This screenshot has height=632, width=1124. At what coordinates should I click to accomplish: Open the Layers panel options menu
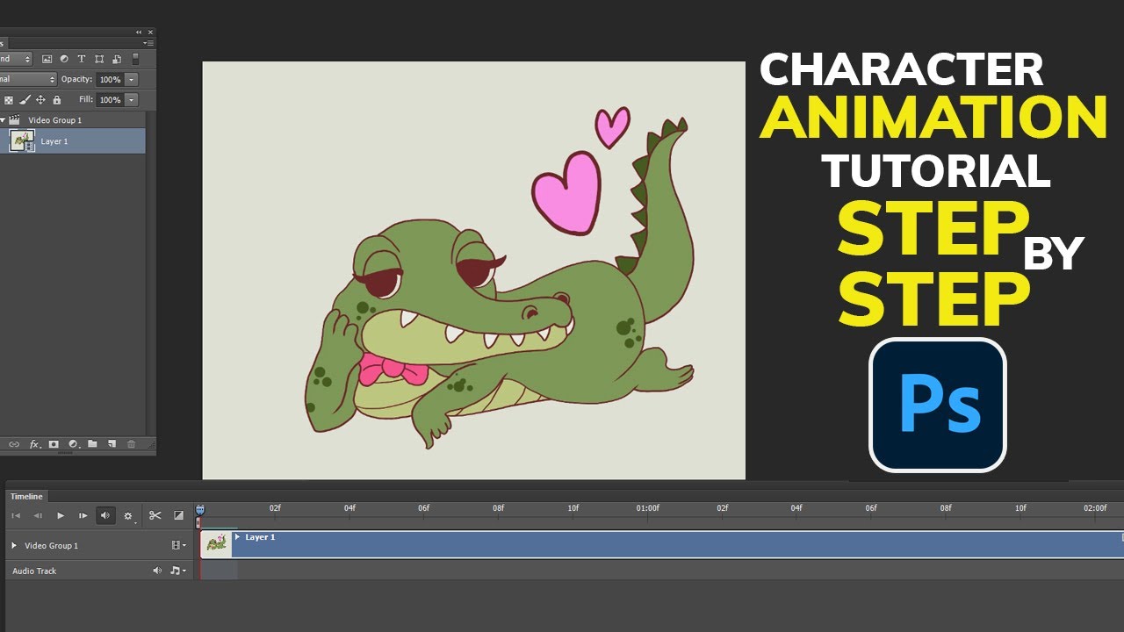(x=148, y=42)
